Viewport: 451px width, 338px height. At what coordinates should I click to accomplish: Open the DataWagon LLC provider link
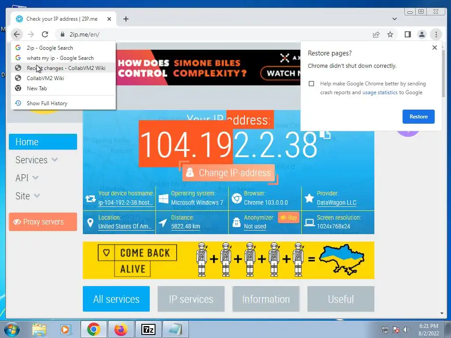(336, 202)
